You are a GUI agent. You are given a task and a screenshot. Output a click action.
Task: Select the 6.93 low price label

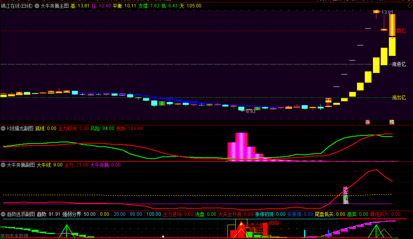click(250, 111)
